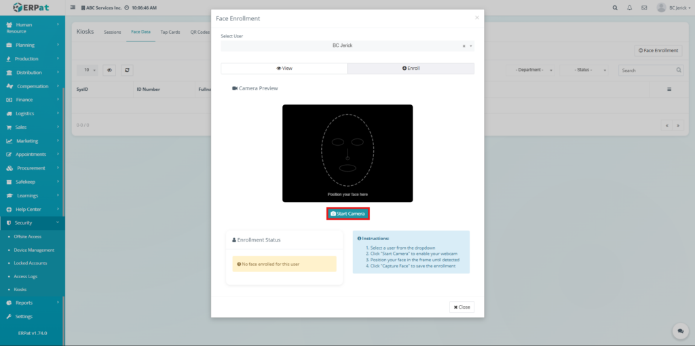Open Locked Accounts under Security
The width and height of the screenshot is (695, 346).
tap(30, 263)
